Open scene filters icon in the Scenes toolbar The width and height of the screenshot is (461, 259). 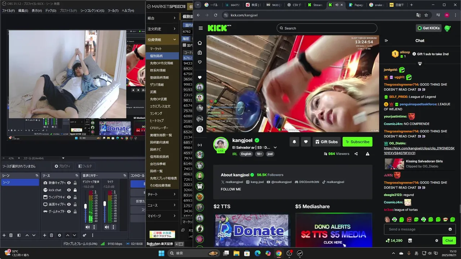pyautogui.click(x=19, y=235)
